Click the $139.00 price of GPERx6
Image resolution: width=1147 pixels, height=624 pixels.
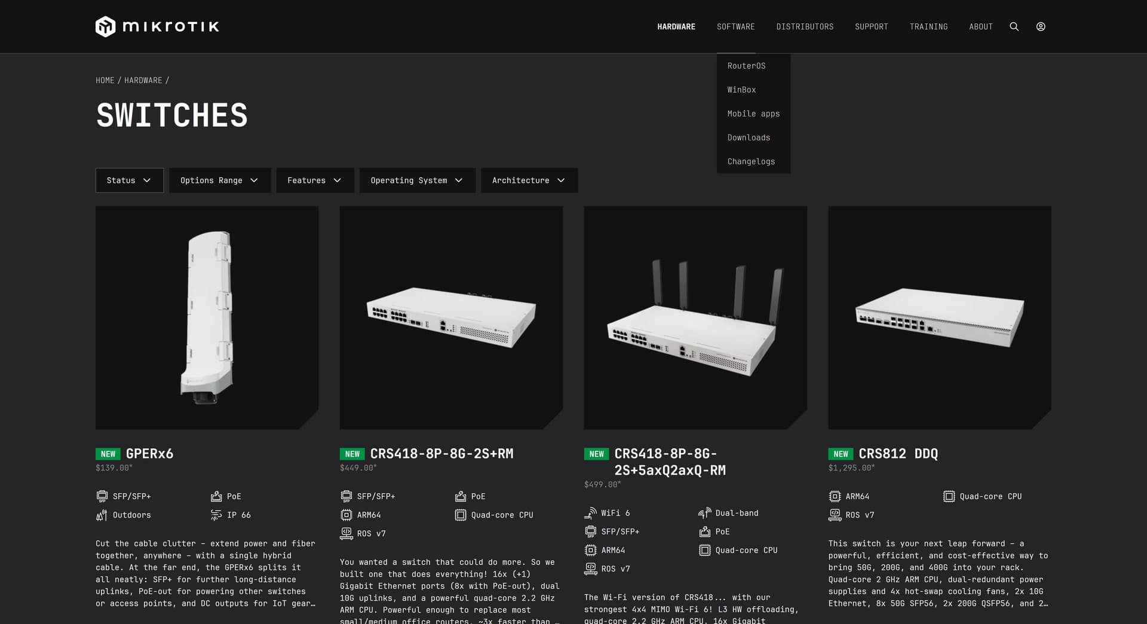click(x=114, y=468)
